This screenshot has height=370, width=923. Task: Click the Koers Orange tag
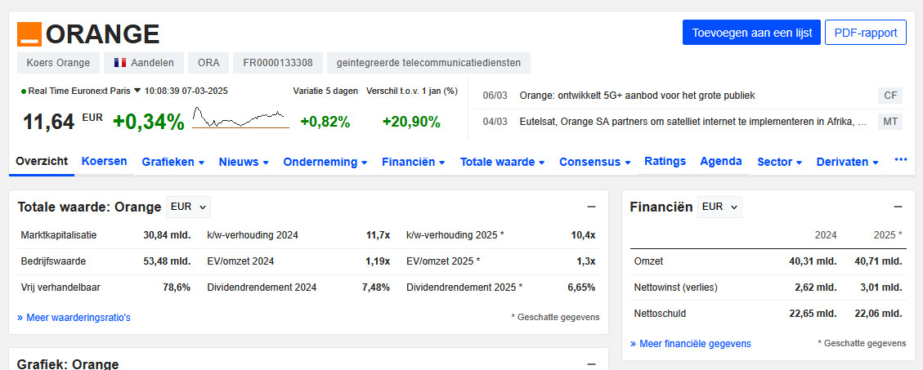pos(58,63)
